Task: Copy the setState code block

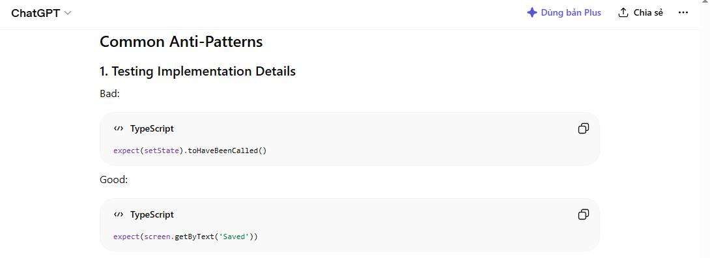Action: [x=583, y=128]
